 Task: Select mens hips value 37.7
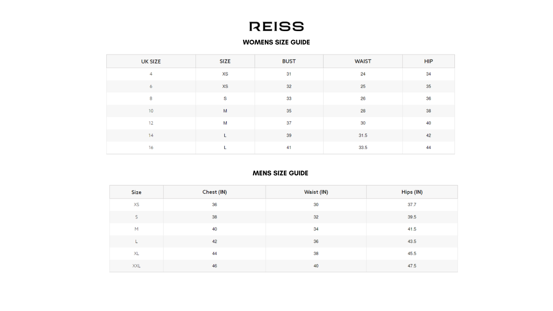coord(412,205)
